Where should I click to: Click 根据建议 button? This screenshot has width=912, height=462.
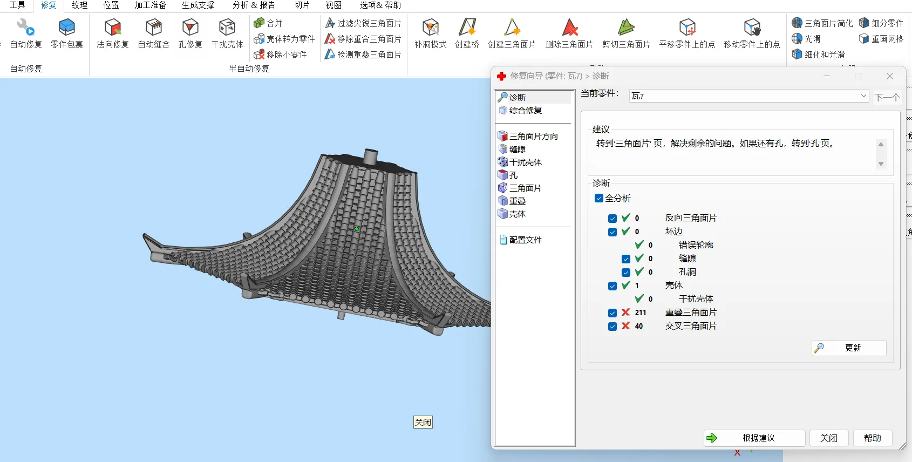[x=754, y=438]
